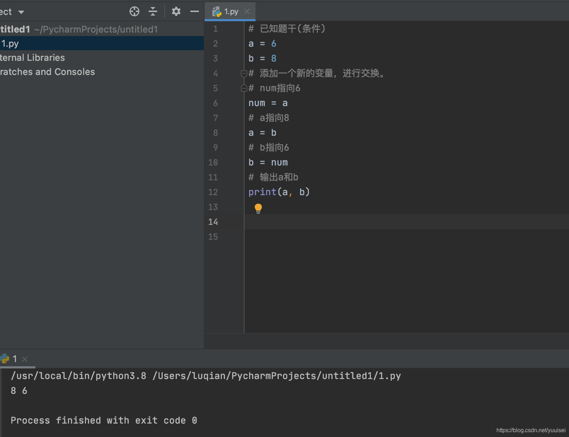Place the caret on empty line 14
Viewport: 569px width, 437px height.
406,222
